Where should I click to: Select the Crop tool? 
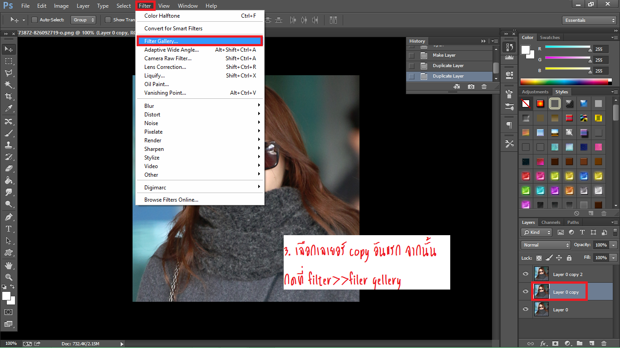coord(9,97)
